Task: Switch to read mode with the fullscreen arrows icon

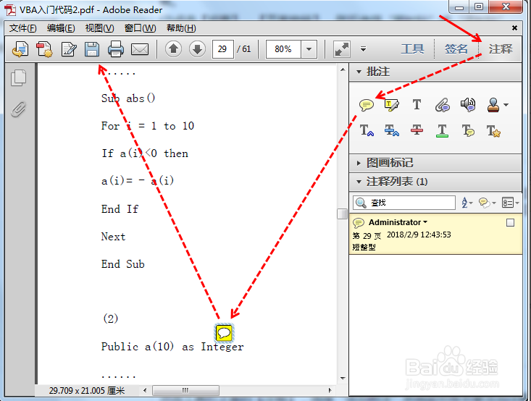Action: pyautogui.click(x=342, y=49)
